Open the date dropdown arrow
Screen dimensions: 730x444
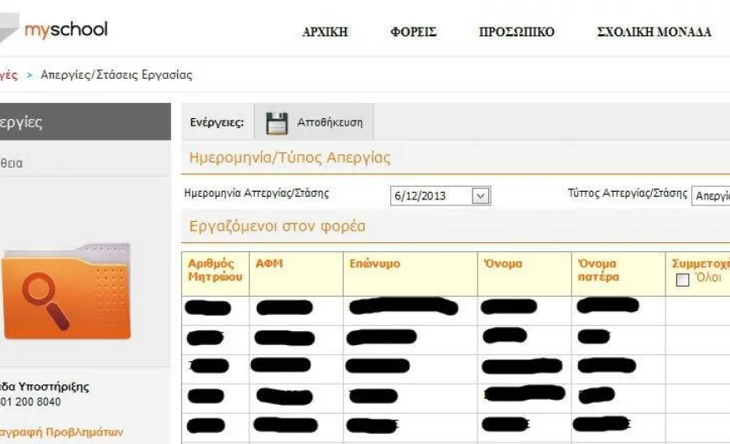click(x=481, y=196)
